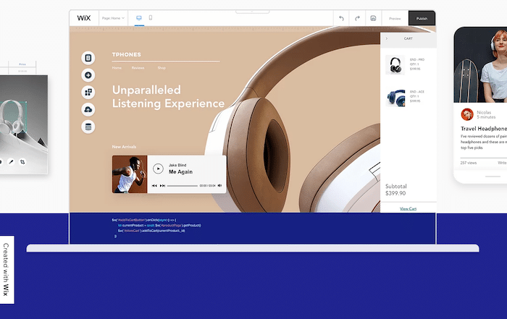Open the Travel Headphones post title
The image size is (507, 319).
point(484,129)
